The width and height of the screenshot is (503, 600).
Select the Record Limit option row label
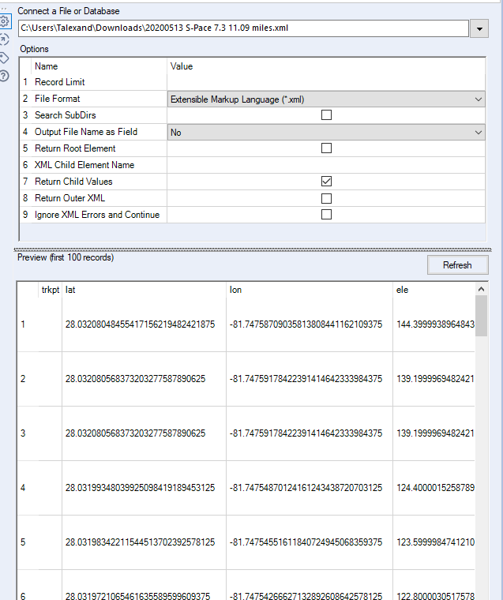click(x=60, y=82)
